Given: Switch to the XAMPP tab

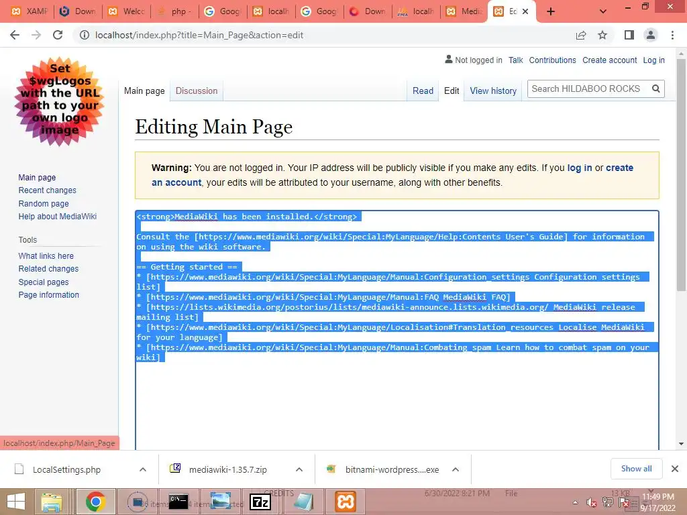Looking at the screenshot, I should 30,11.
